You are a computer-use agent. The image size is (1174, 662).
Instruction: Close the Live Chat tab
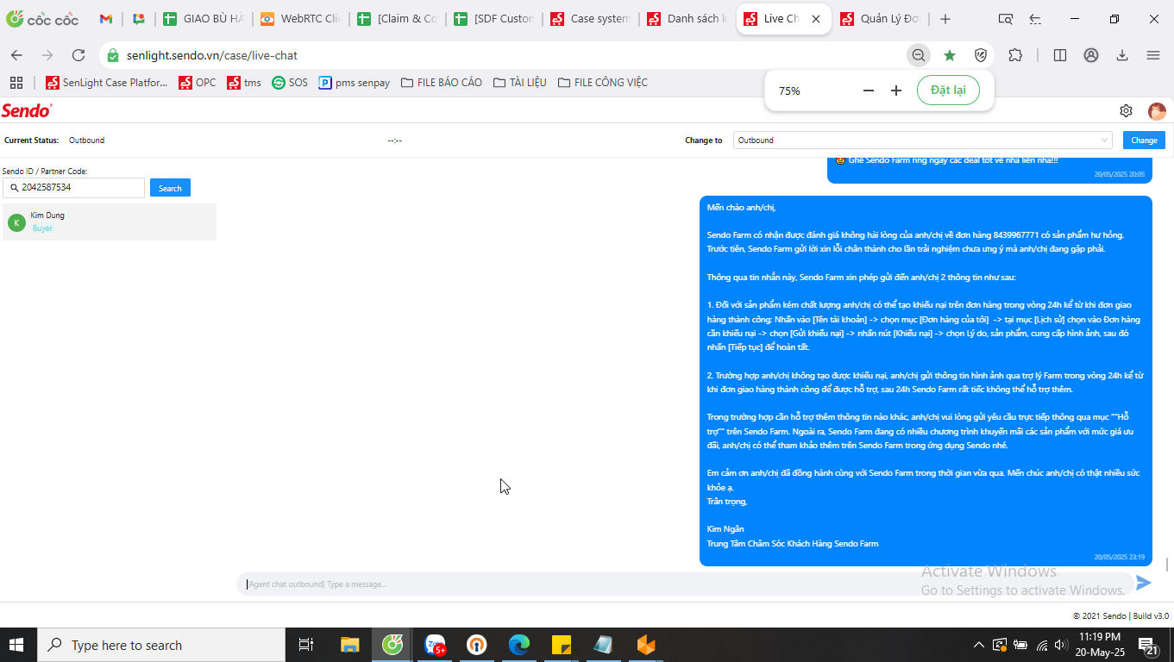point(816,19)
